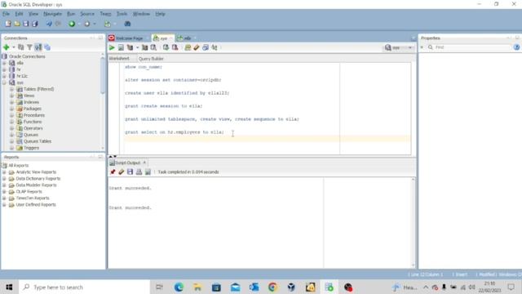
Task: Select Functions in connection tree
Action: pos(33,122)
